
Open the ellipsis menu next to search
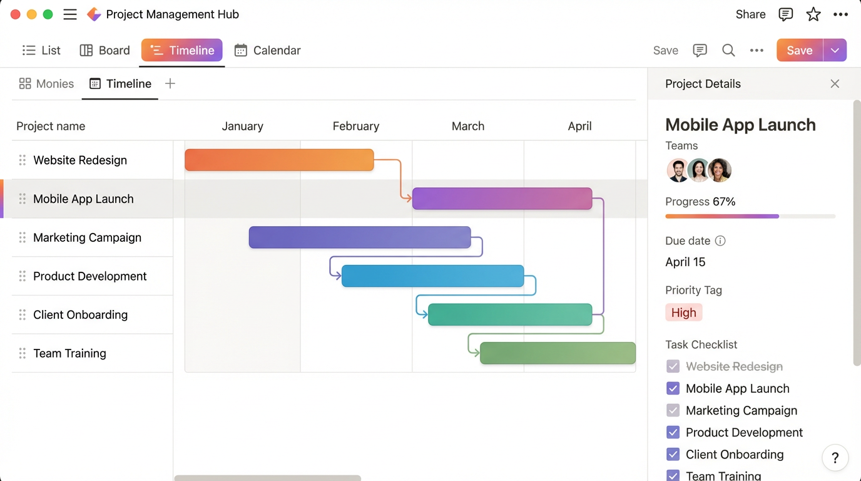coord(757,50)
